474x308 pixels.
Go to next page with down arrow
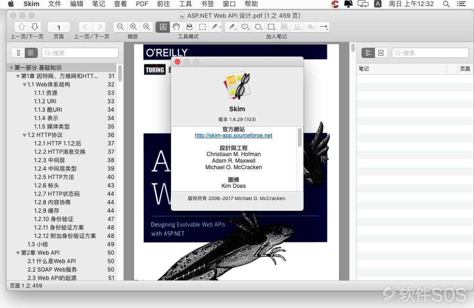coord(35,27)
